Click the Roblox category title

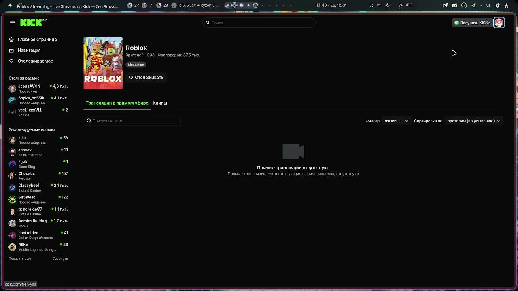[136, 48]
